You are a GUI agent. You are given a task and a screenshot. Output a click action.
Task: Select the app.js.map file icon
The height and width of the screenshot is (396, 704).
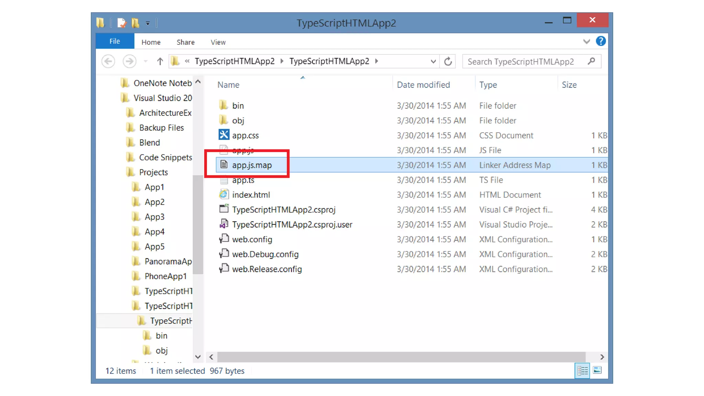pos(224,165)
